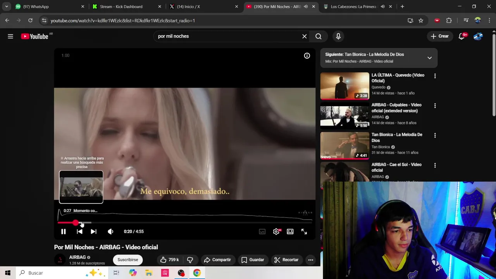The height and width of the screenshot is (279, 496).
Task: Clip the video with Recortar
Action: 286,260
